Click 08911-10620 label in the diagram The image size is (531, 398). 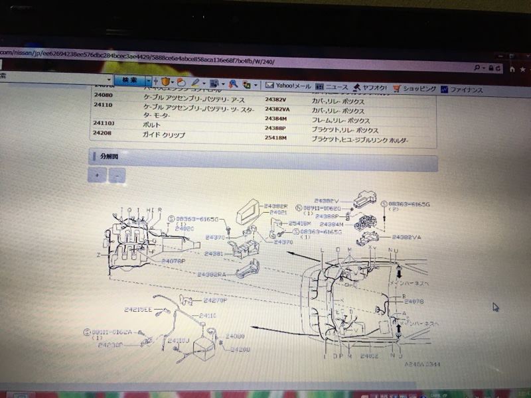pos(322,208)
